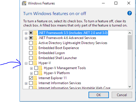
Task: Click the scrollbar down arrow in feature list
Action: tap(130, 87)
